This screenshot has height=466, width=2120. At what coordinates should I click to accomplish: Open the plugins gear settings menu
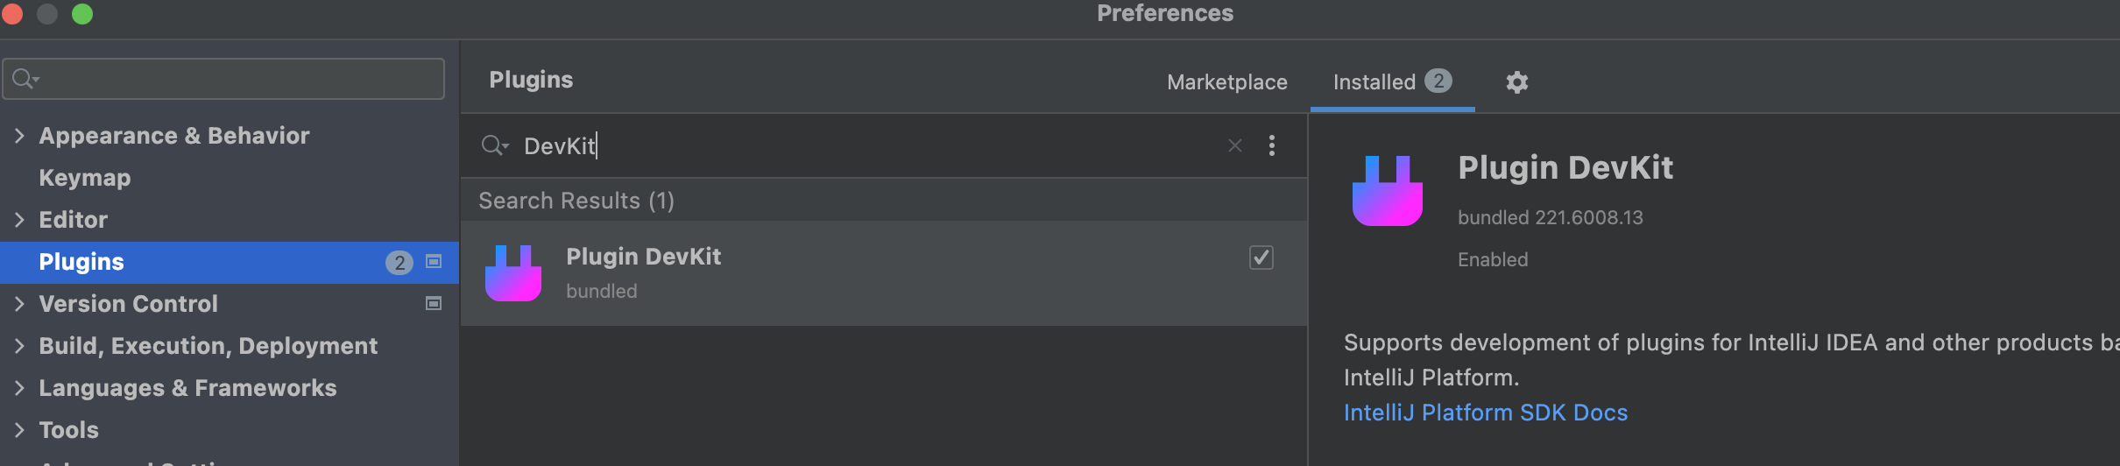coord(1516,82)
